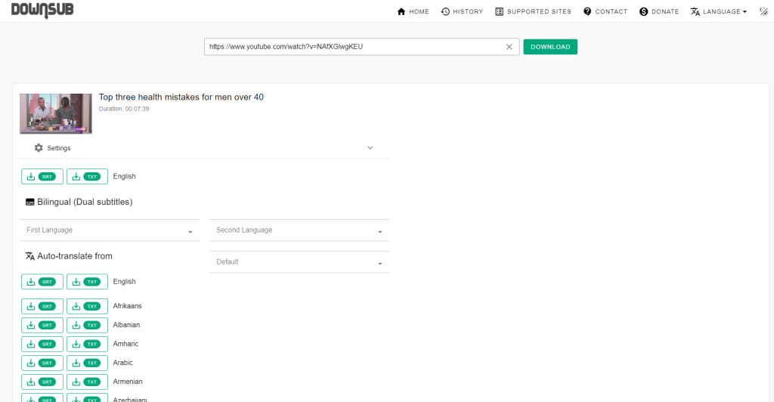Open the First Language dropdown
Viewport: 774px width, 402px height.
tap(110, 230)
